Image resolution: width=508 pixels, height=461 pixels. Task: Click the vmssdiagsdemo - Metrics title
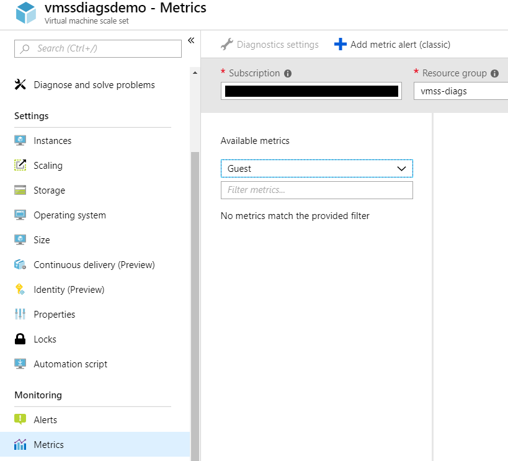[125, 8]
